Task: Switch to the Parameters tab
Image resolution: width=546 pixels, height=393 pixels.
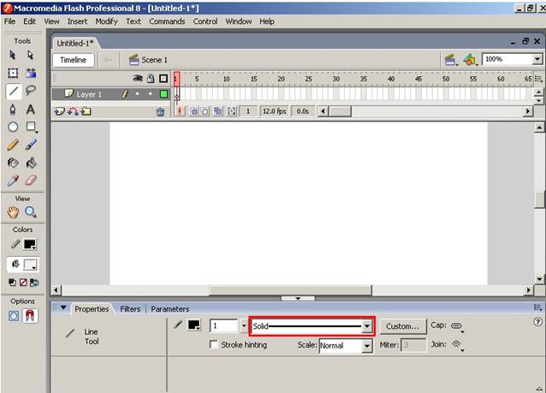Action: pos(170,309)
